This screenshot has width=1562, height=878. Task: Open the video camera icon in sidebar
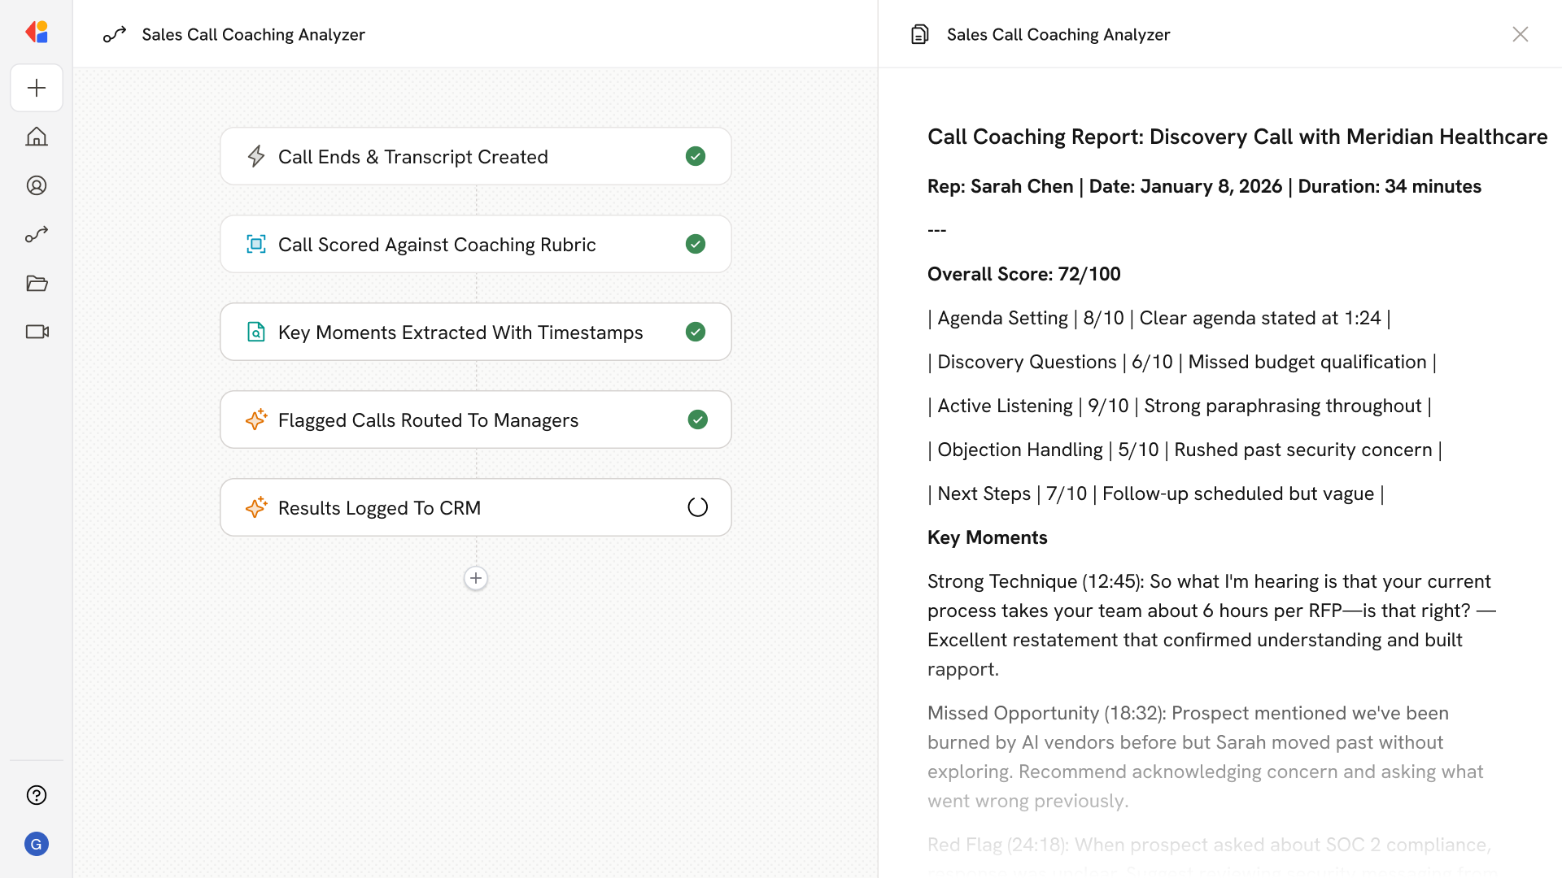pyautogui.click(x=37, y=332)
